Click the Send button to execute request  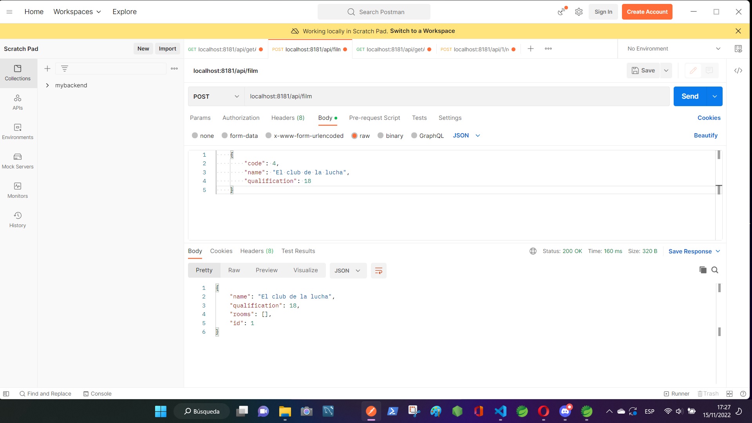click(x=689, y=96)
